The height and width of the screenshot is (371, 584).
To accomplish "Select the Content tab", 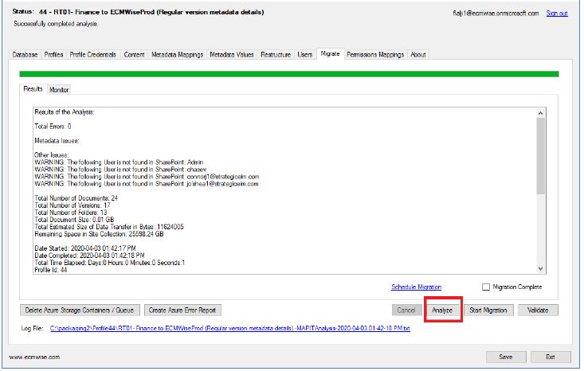I will pos(135,55).
